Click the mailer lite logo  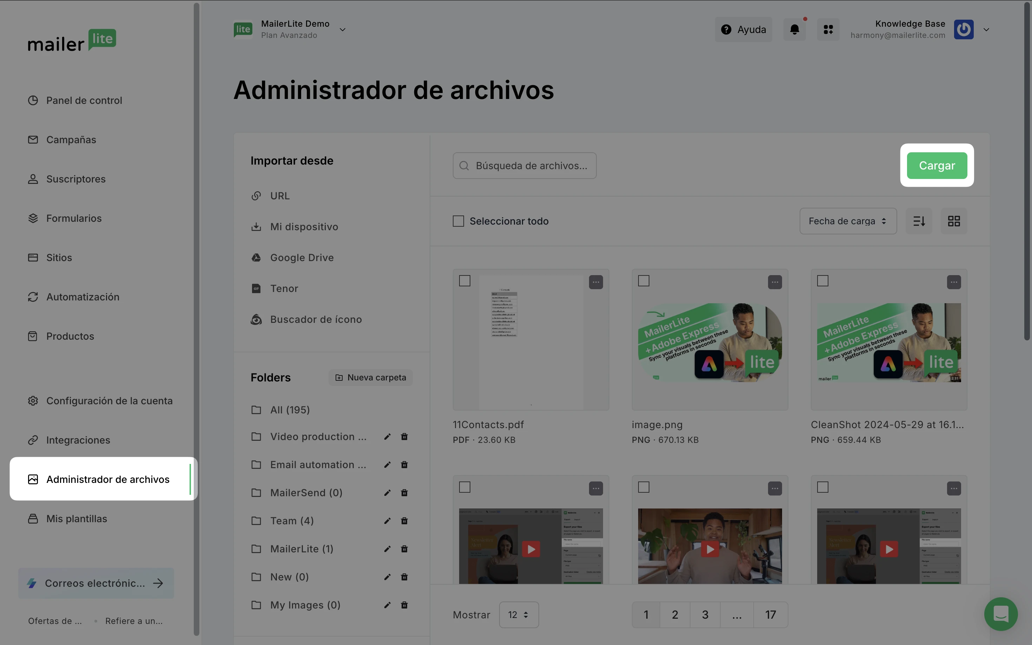(x=72, y=41)
